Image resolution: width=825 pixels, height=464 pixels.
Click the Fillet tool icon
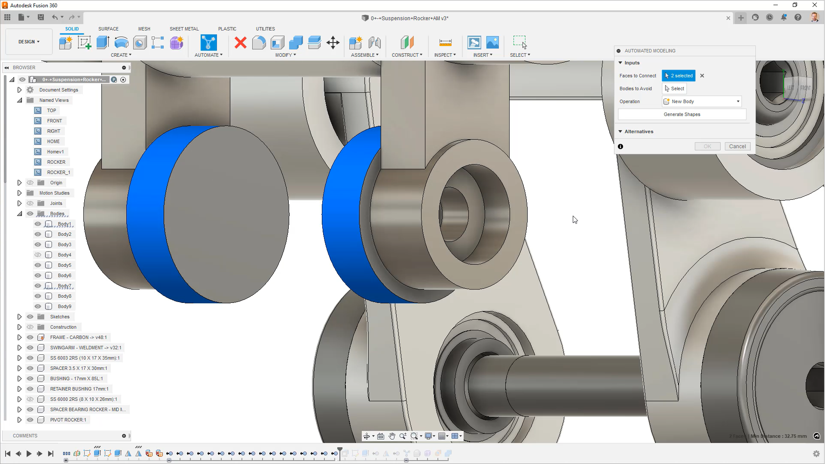tap(259, 43)
